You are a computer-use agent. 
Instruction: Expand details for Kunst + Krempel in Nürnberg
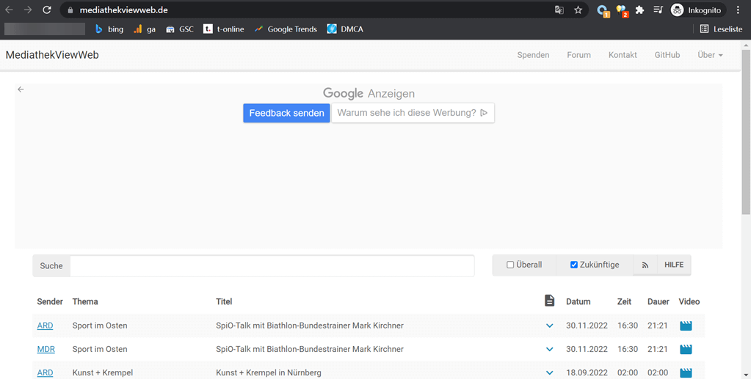(x=549, y=373)
